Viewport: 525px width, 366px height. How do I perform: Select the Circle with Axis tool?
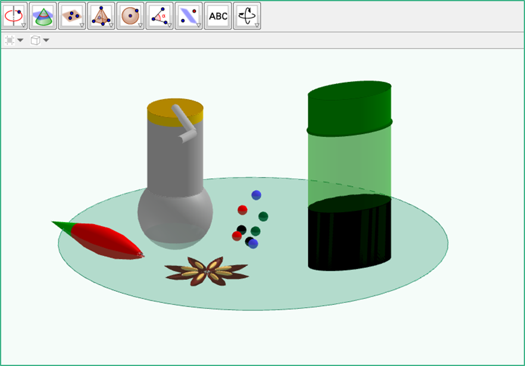pos(14,16)
